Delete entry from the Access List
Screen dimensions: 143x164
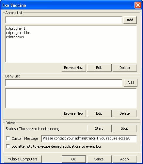click(x=125, y=68)
